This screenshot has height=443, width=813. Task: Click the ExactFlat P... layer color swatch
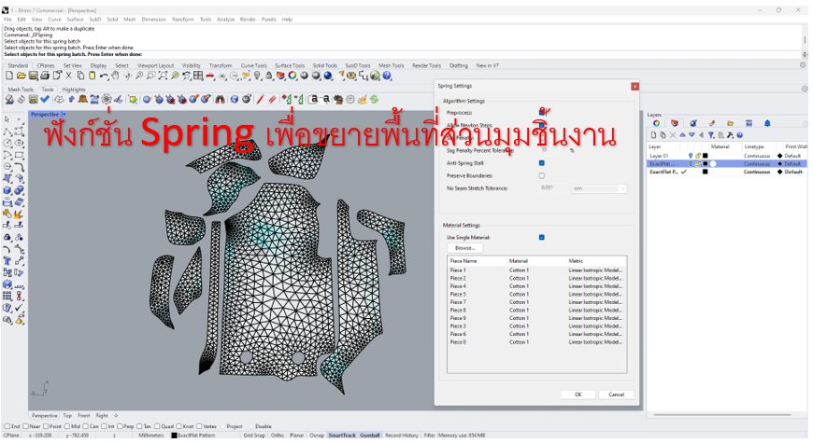[x=706, y=172]
